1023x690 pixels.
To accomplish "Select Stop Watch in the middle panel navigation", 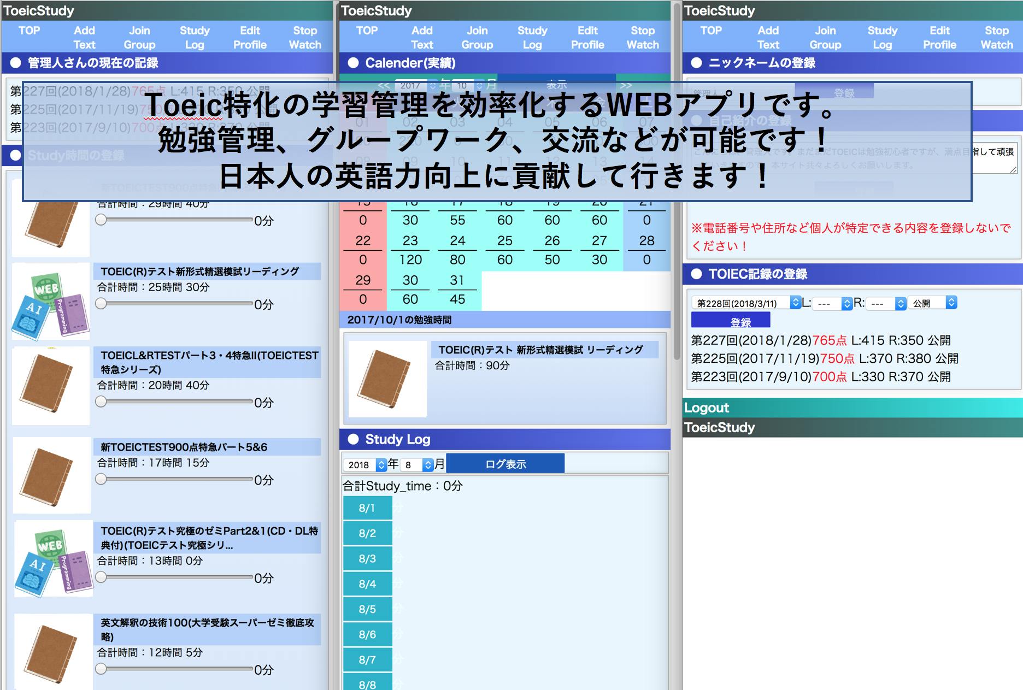I will tap(643, 38).
